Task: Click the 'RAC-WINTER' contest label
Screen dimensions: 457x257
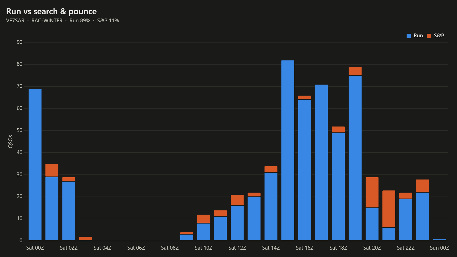Action: click(47, 21)
